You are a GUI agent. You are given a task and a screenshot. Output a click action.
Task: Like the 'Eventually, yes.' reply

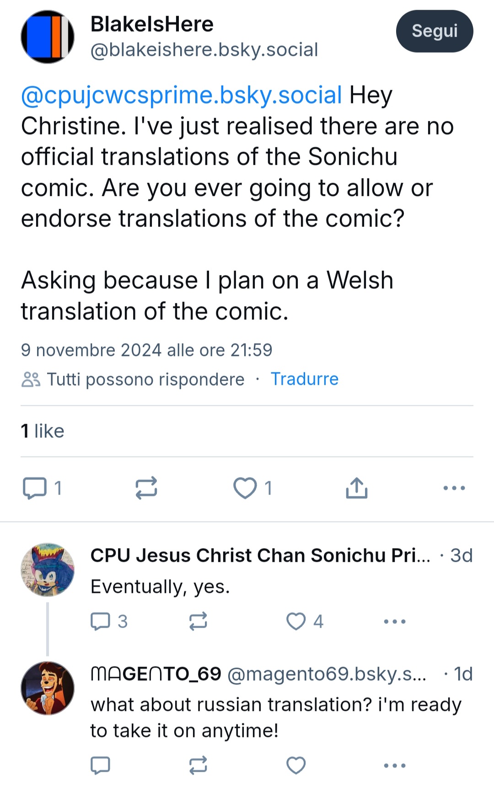pyautogui.click(x=304, y=622)
